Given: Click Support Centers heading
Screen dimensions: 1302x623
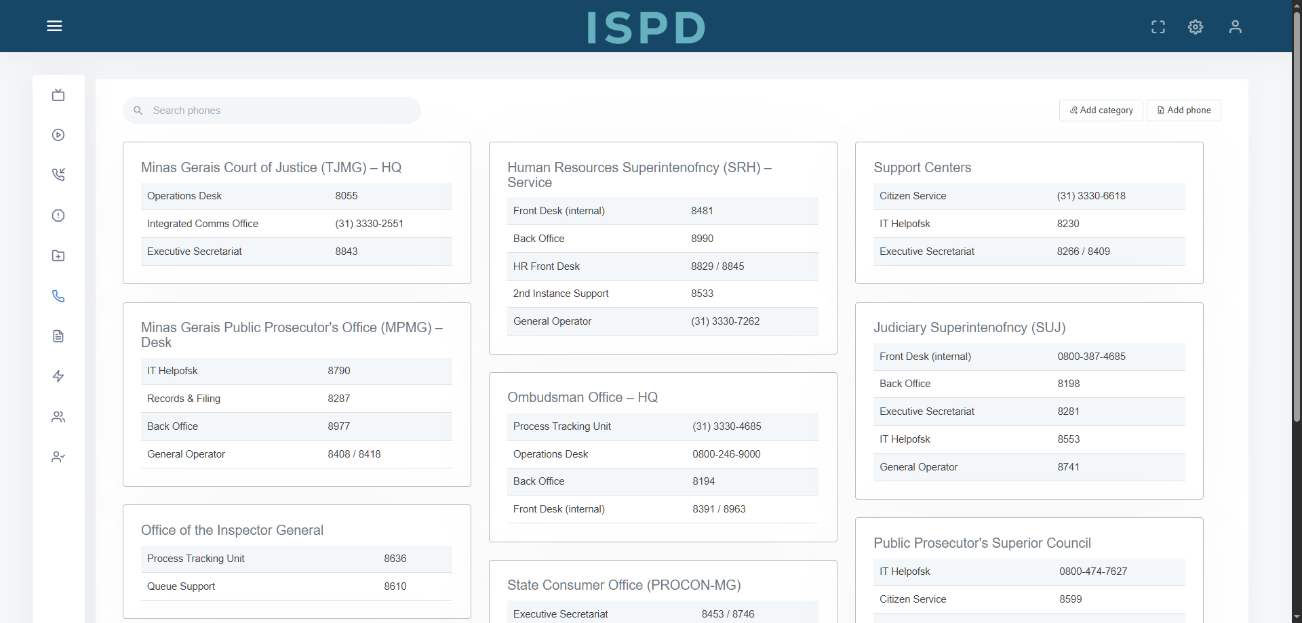Looking at the screenshot, I should (922, 167).
